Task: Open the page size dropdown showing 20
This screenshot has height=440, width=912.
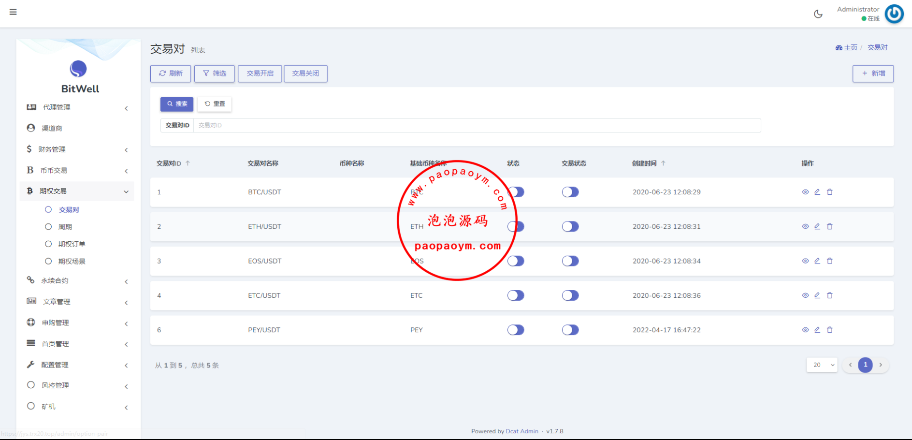Action: (822, 365)
